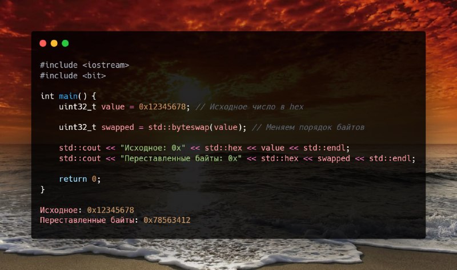Click the return keyword
The height and width of the screenshot is (270, 457).
pos(73,179)
